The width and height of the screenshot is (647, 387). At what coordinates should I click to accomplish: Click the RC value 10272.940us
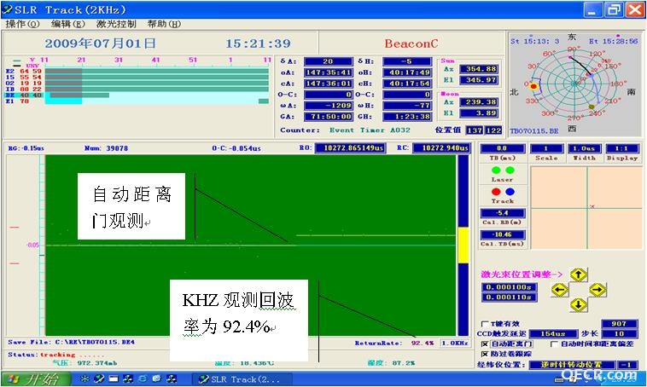point(441,148)
